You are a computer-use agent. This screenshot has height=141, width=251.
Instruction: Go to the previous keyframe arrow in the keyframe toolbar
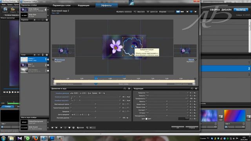(187, 12)
